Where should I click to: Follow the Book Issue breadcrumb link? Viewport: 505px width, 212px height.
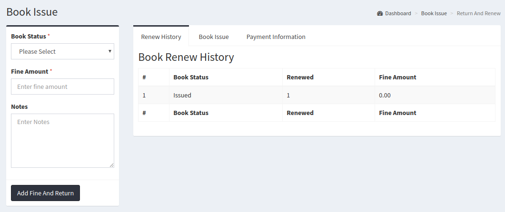(434, 13)
